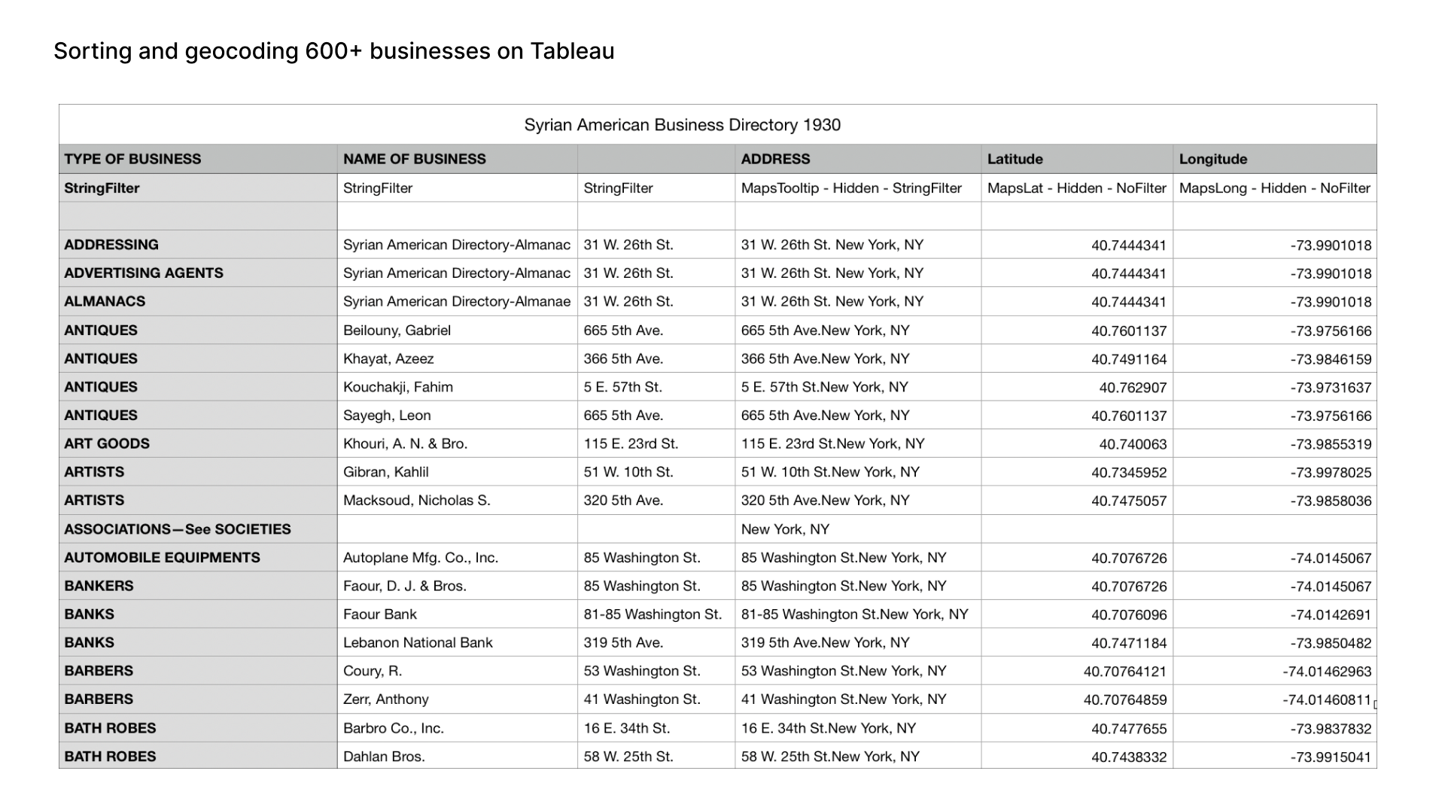Screen dimensions: 1445x786
Task: Click the latitude value 40.762907
Action: 1133,388
